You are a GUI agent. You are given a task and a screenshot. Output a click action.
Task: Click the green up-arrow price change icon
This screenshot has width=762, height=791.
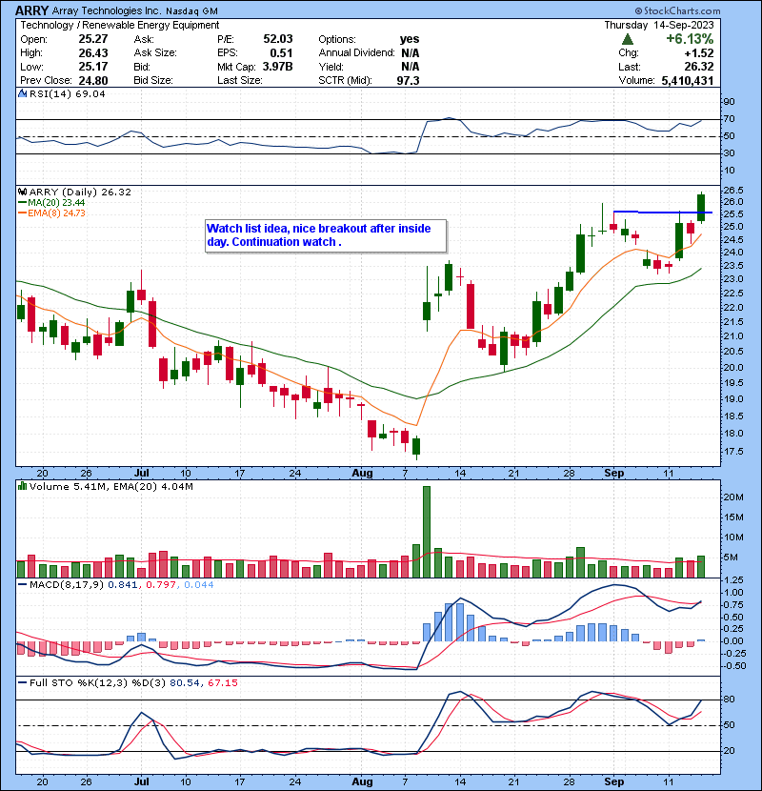coord(627,39)
